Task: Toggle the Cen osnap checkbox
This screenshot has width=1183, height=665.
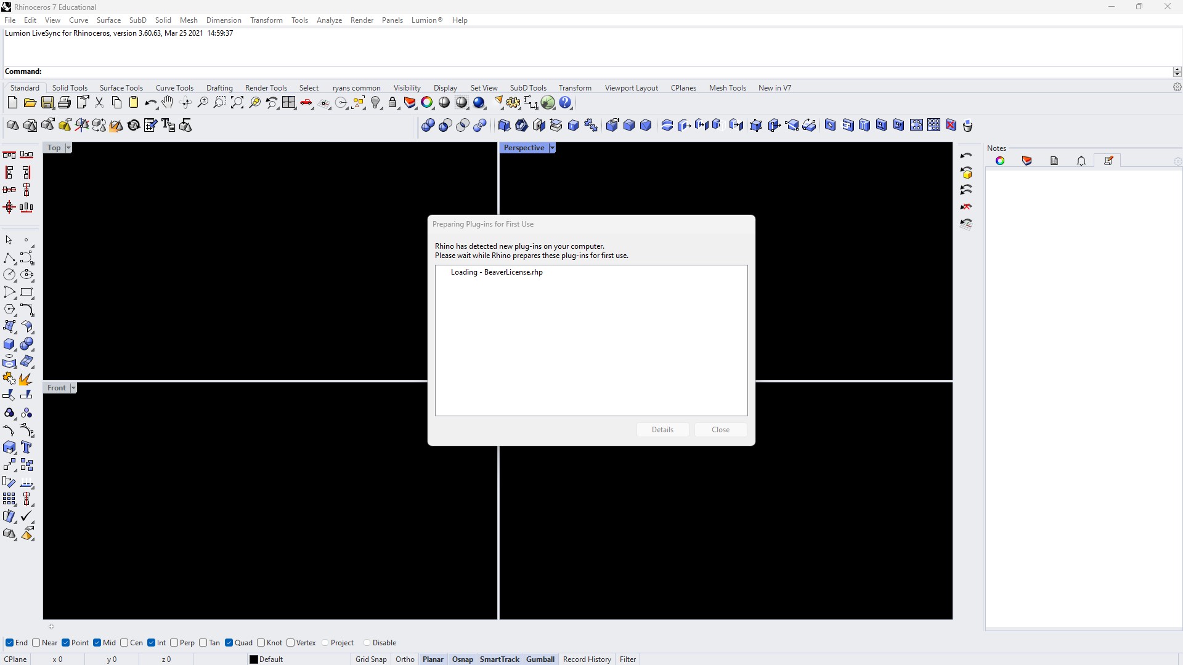Action: (124, 643)
